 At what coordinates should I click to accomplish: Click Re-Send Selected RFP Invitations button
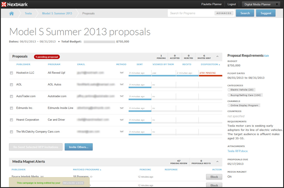pos(36,147)
